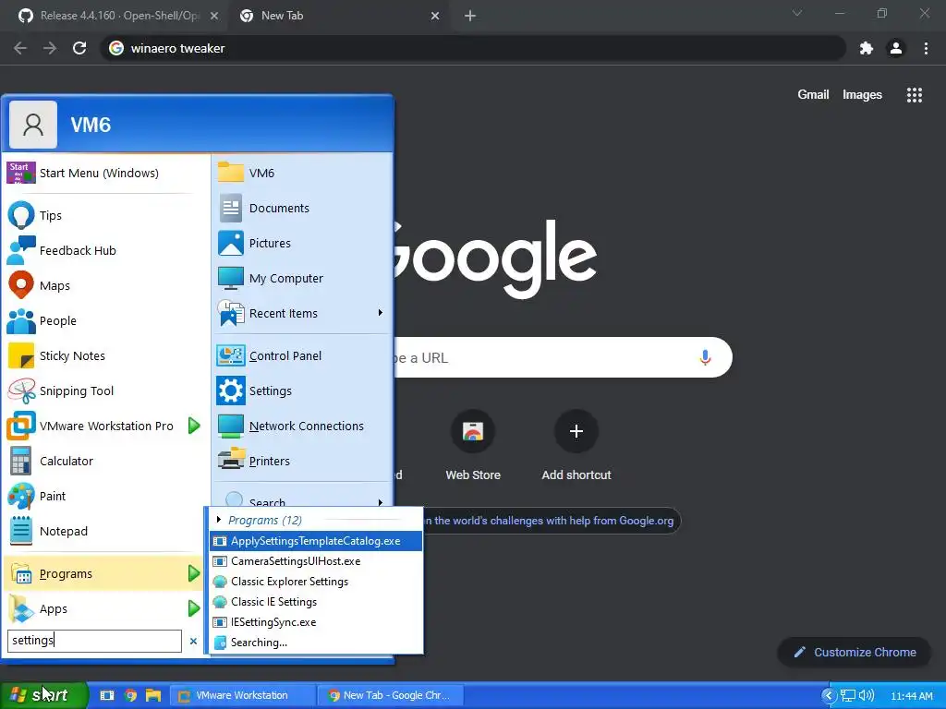Open the Web Store shortcut
946x709 pixels.
[473, 446]
